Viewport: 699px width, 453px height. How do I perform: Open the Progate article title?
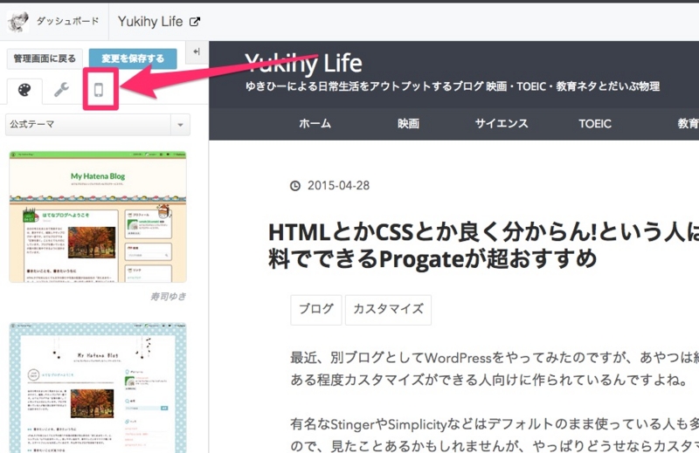pos(484,245)
